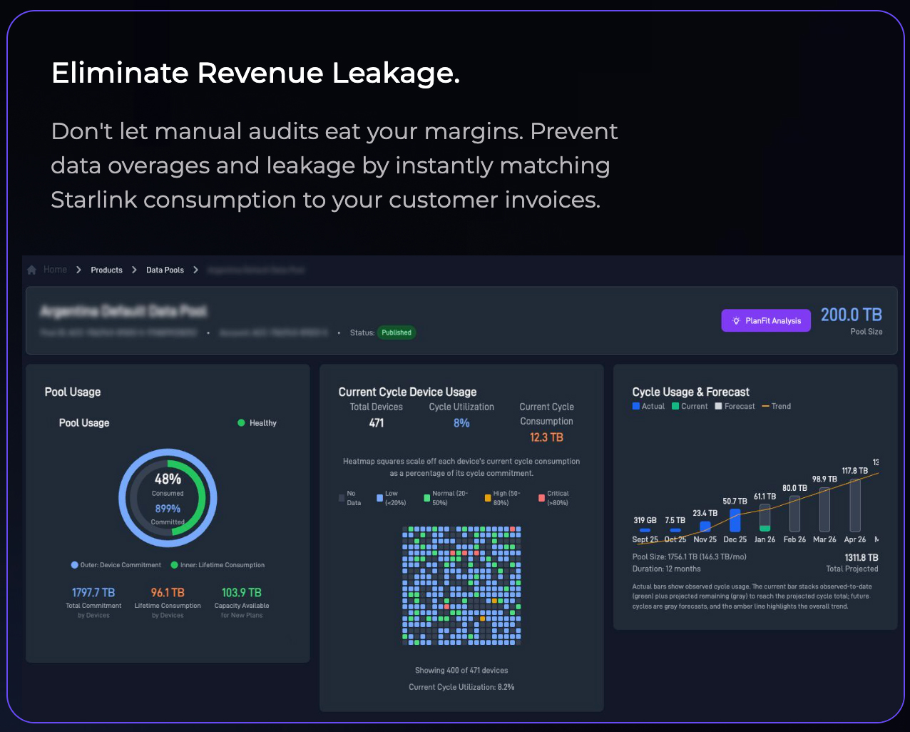Click the 899% Committed value

168,509
